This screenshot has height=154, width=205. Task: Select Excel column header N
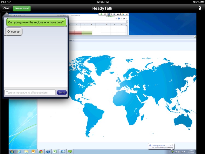pos(114,24)
